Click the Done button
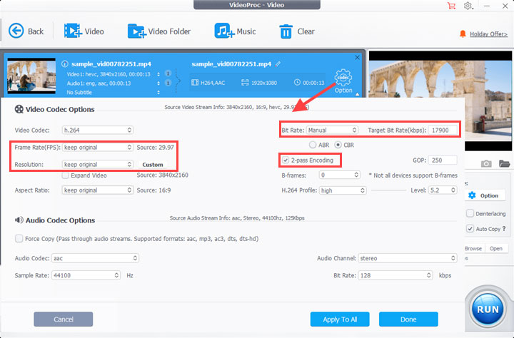This screenshot has width=514, height=338. pyautogui.click(x=408, y=319)
